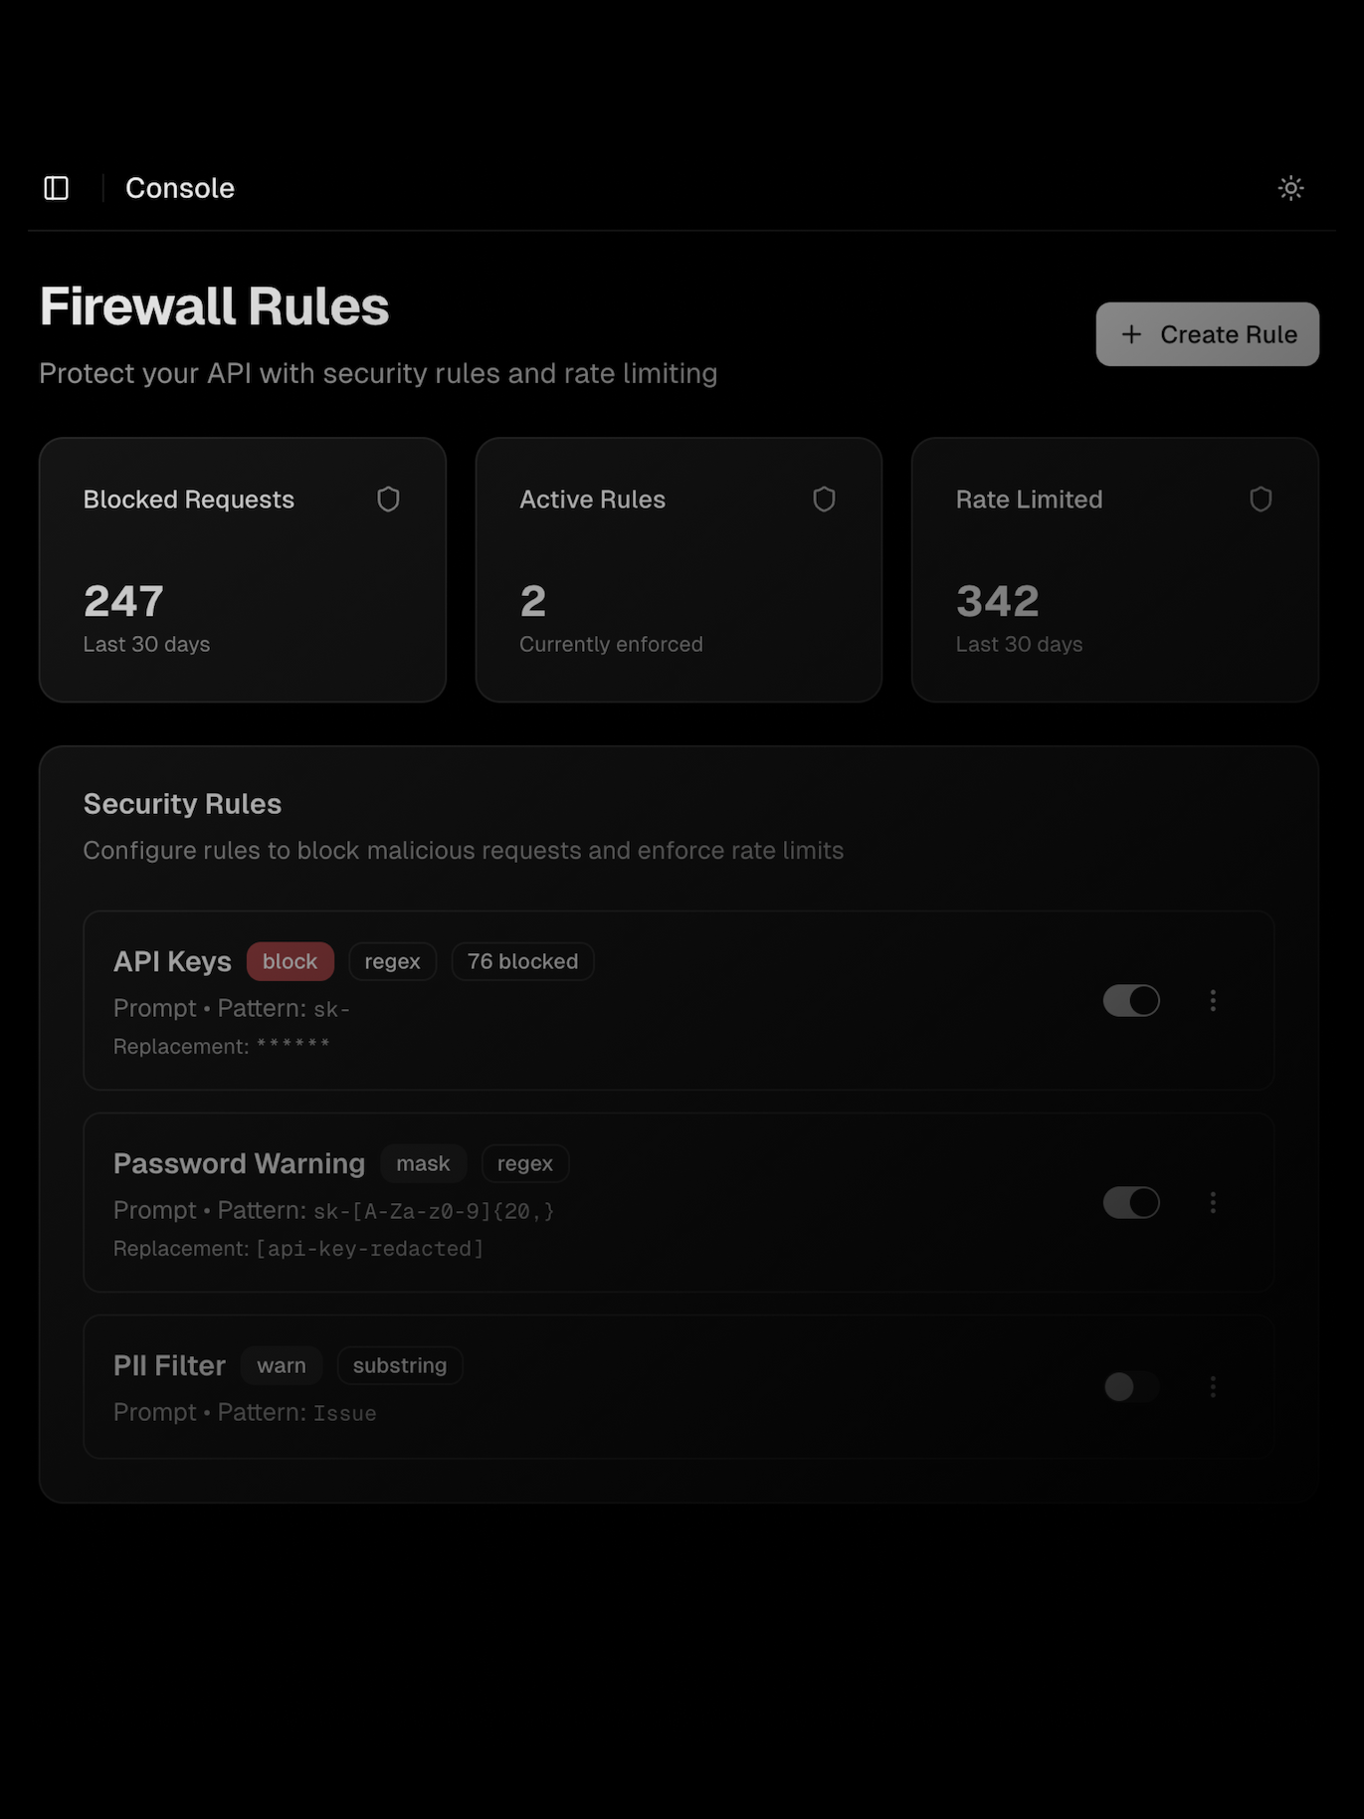This screenshot has height=1819, width=1364.
Task: Select the Blocked Requests 247 card
Action: coord(242,569)
